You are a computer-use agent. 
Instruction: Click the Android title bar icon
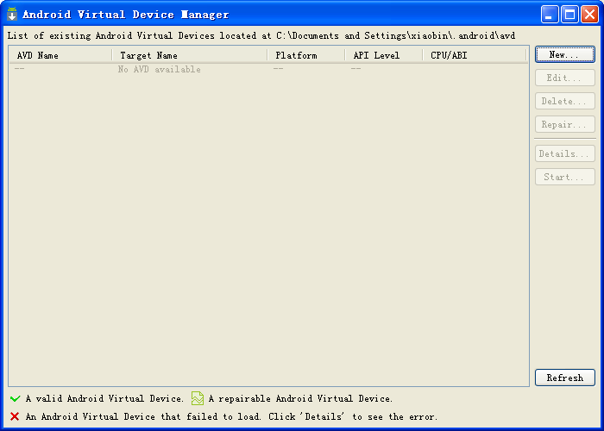(12, 14)
